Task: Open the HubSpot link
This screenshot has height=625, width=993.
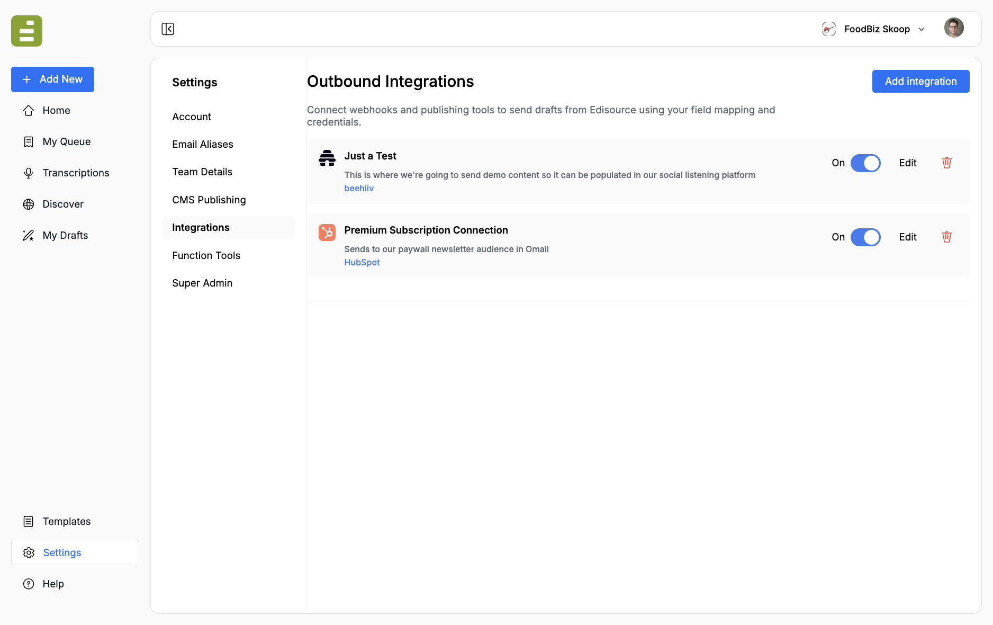Action: (362, 262)
